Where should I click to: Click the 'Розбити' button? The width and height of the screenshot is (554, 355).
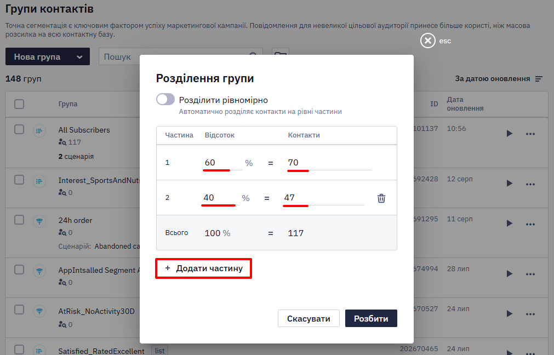[x=371, y=318]
